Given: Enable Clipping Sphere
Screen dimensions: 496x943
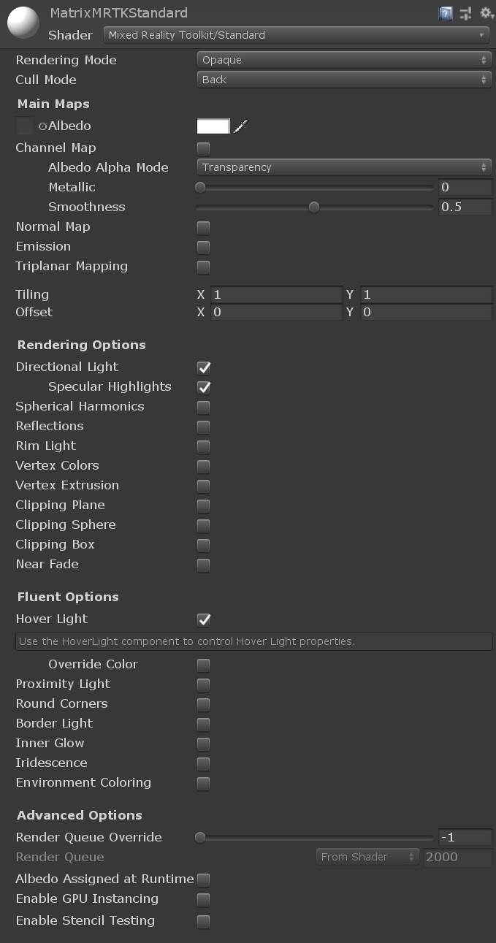Looking at the screenshot, I should [202, 524].
